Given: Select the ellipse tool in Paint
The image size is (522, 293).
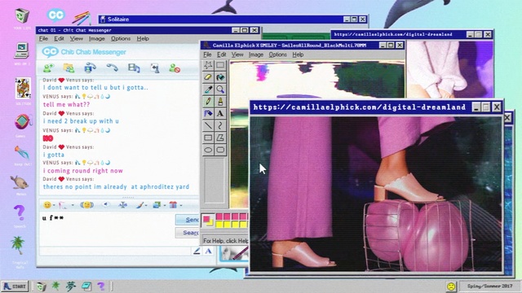Looking at the screenshot, I should [208, 150].
